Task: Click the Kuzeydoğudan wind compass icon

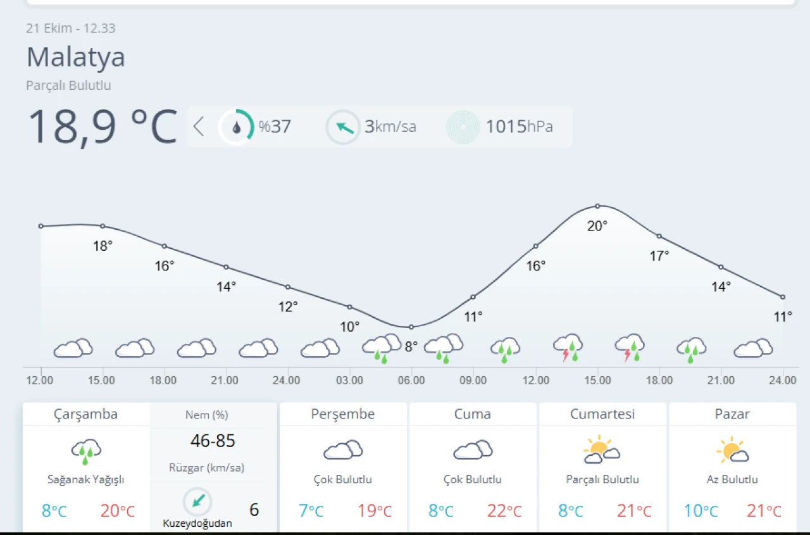Action: (x=197, y=501)
